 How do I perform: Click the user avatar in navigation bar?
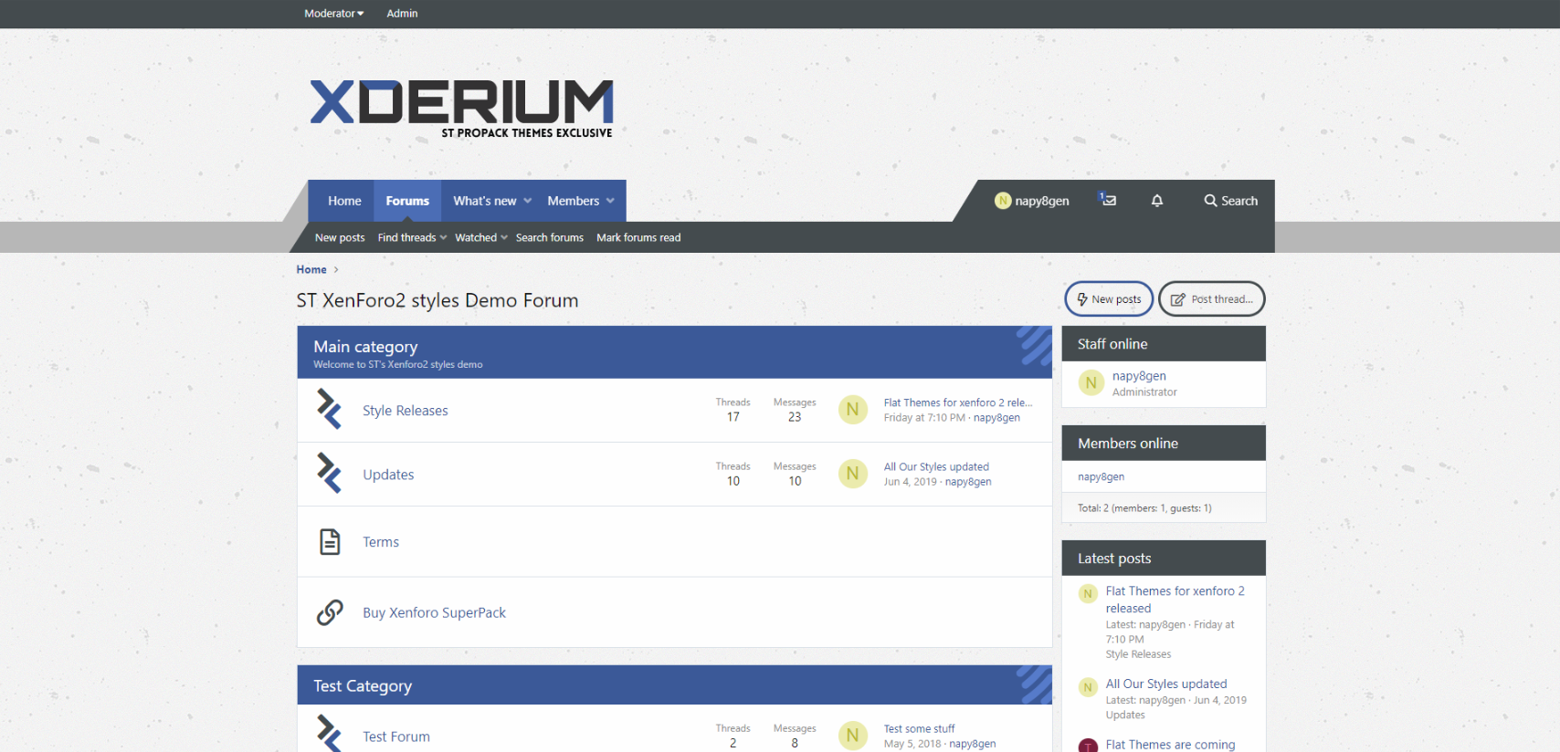[1003, 201]
